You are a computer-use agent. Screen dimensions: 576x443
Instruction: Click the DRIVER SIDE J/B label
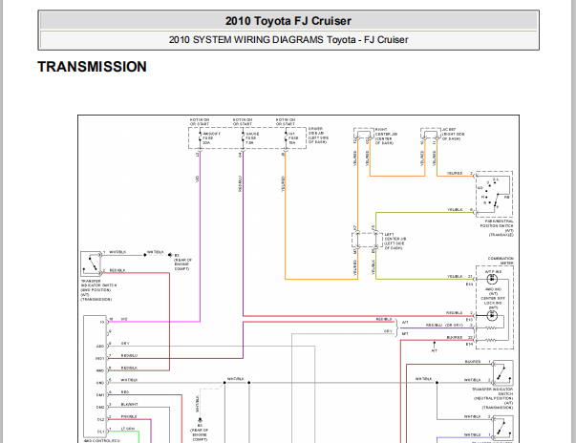click(318, 136)
